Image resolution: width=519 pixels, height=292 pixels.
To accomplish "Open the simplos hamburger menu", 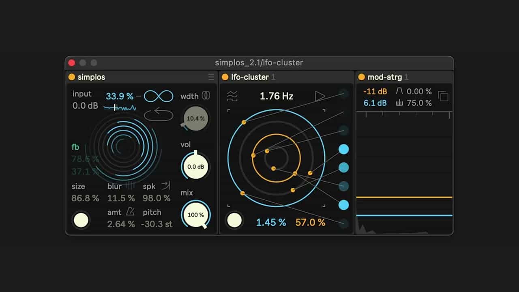I will click(211, 77).
